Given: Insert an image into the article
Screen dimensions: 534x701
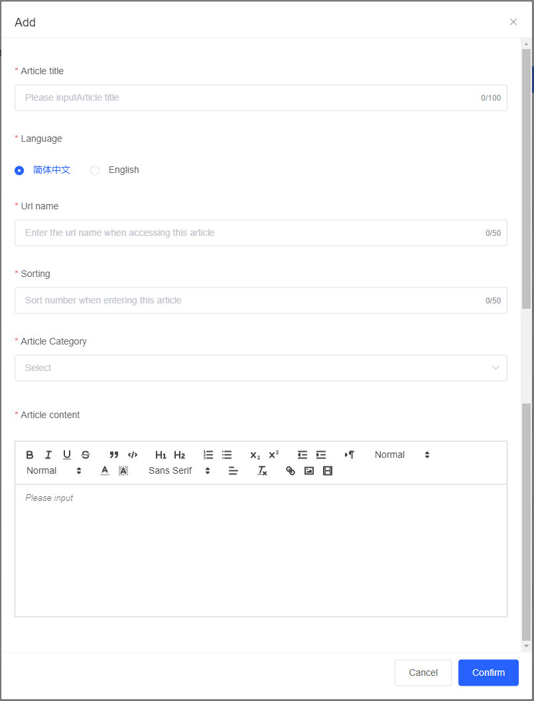Looking at the screenshot, I should (x=309, y=470).
